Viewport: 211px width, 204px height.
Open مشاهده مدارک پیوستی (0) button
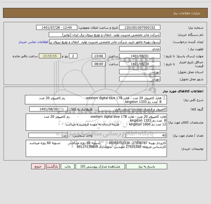(x=100, y=166)
